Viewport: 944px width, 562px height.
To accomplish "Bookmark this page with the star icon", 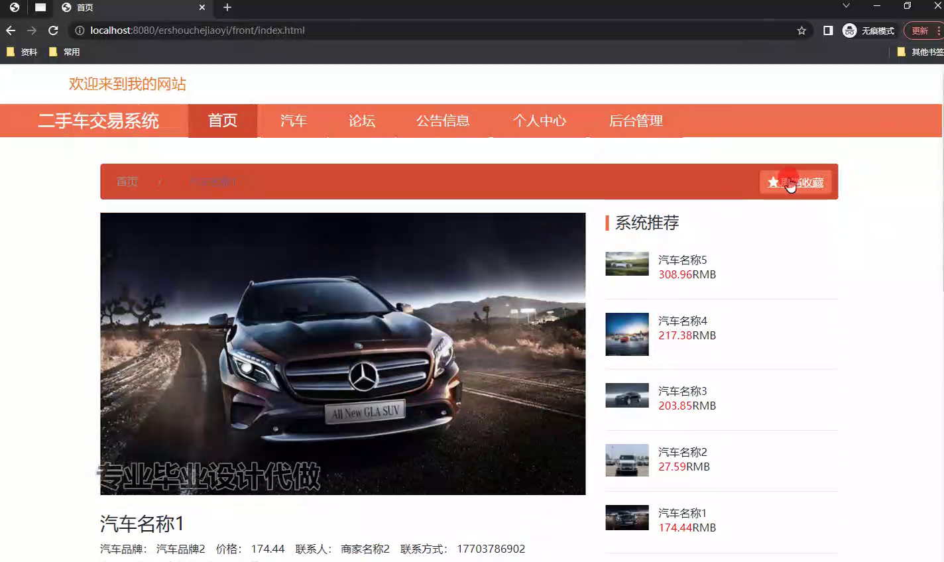I will point(801,30).
